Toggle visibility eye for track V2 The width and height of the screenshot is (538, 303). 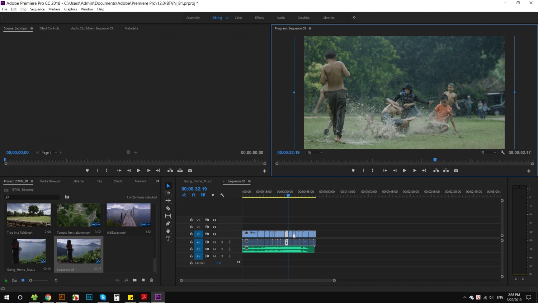coord(214,227)
